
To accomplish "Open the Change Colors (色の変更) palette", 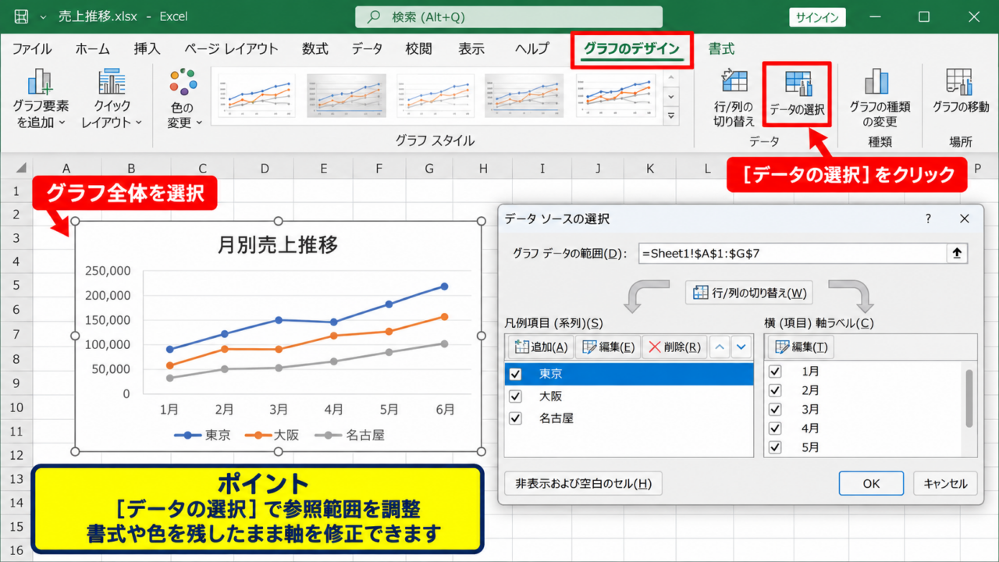I will pos(184,98).
